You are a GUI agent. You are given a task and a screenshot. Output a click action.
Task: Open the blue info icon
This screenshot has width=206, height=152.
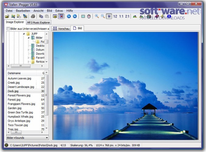169,16
